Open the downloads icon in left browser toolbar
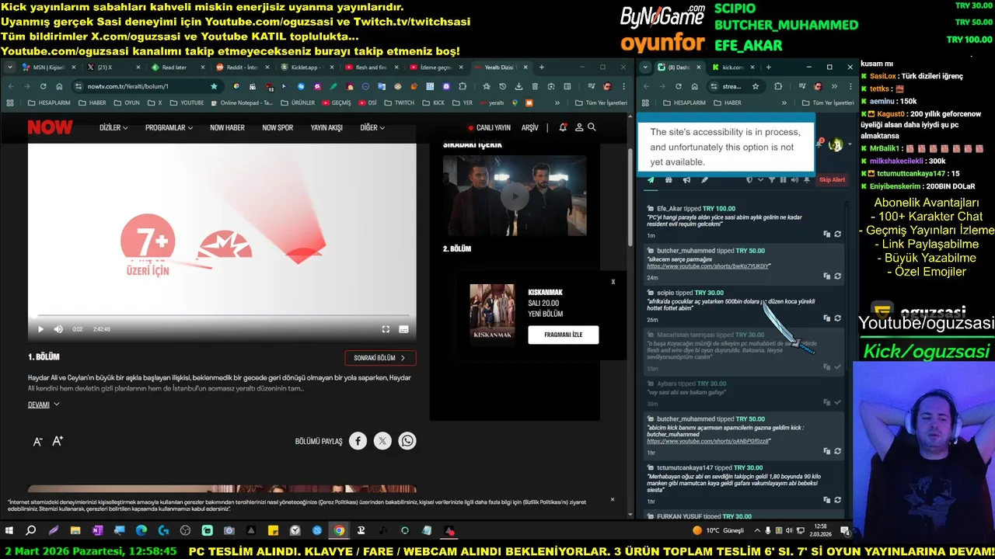 tap(518, 86)
